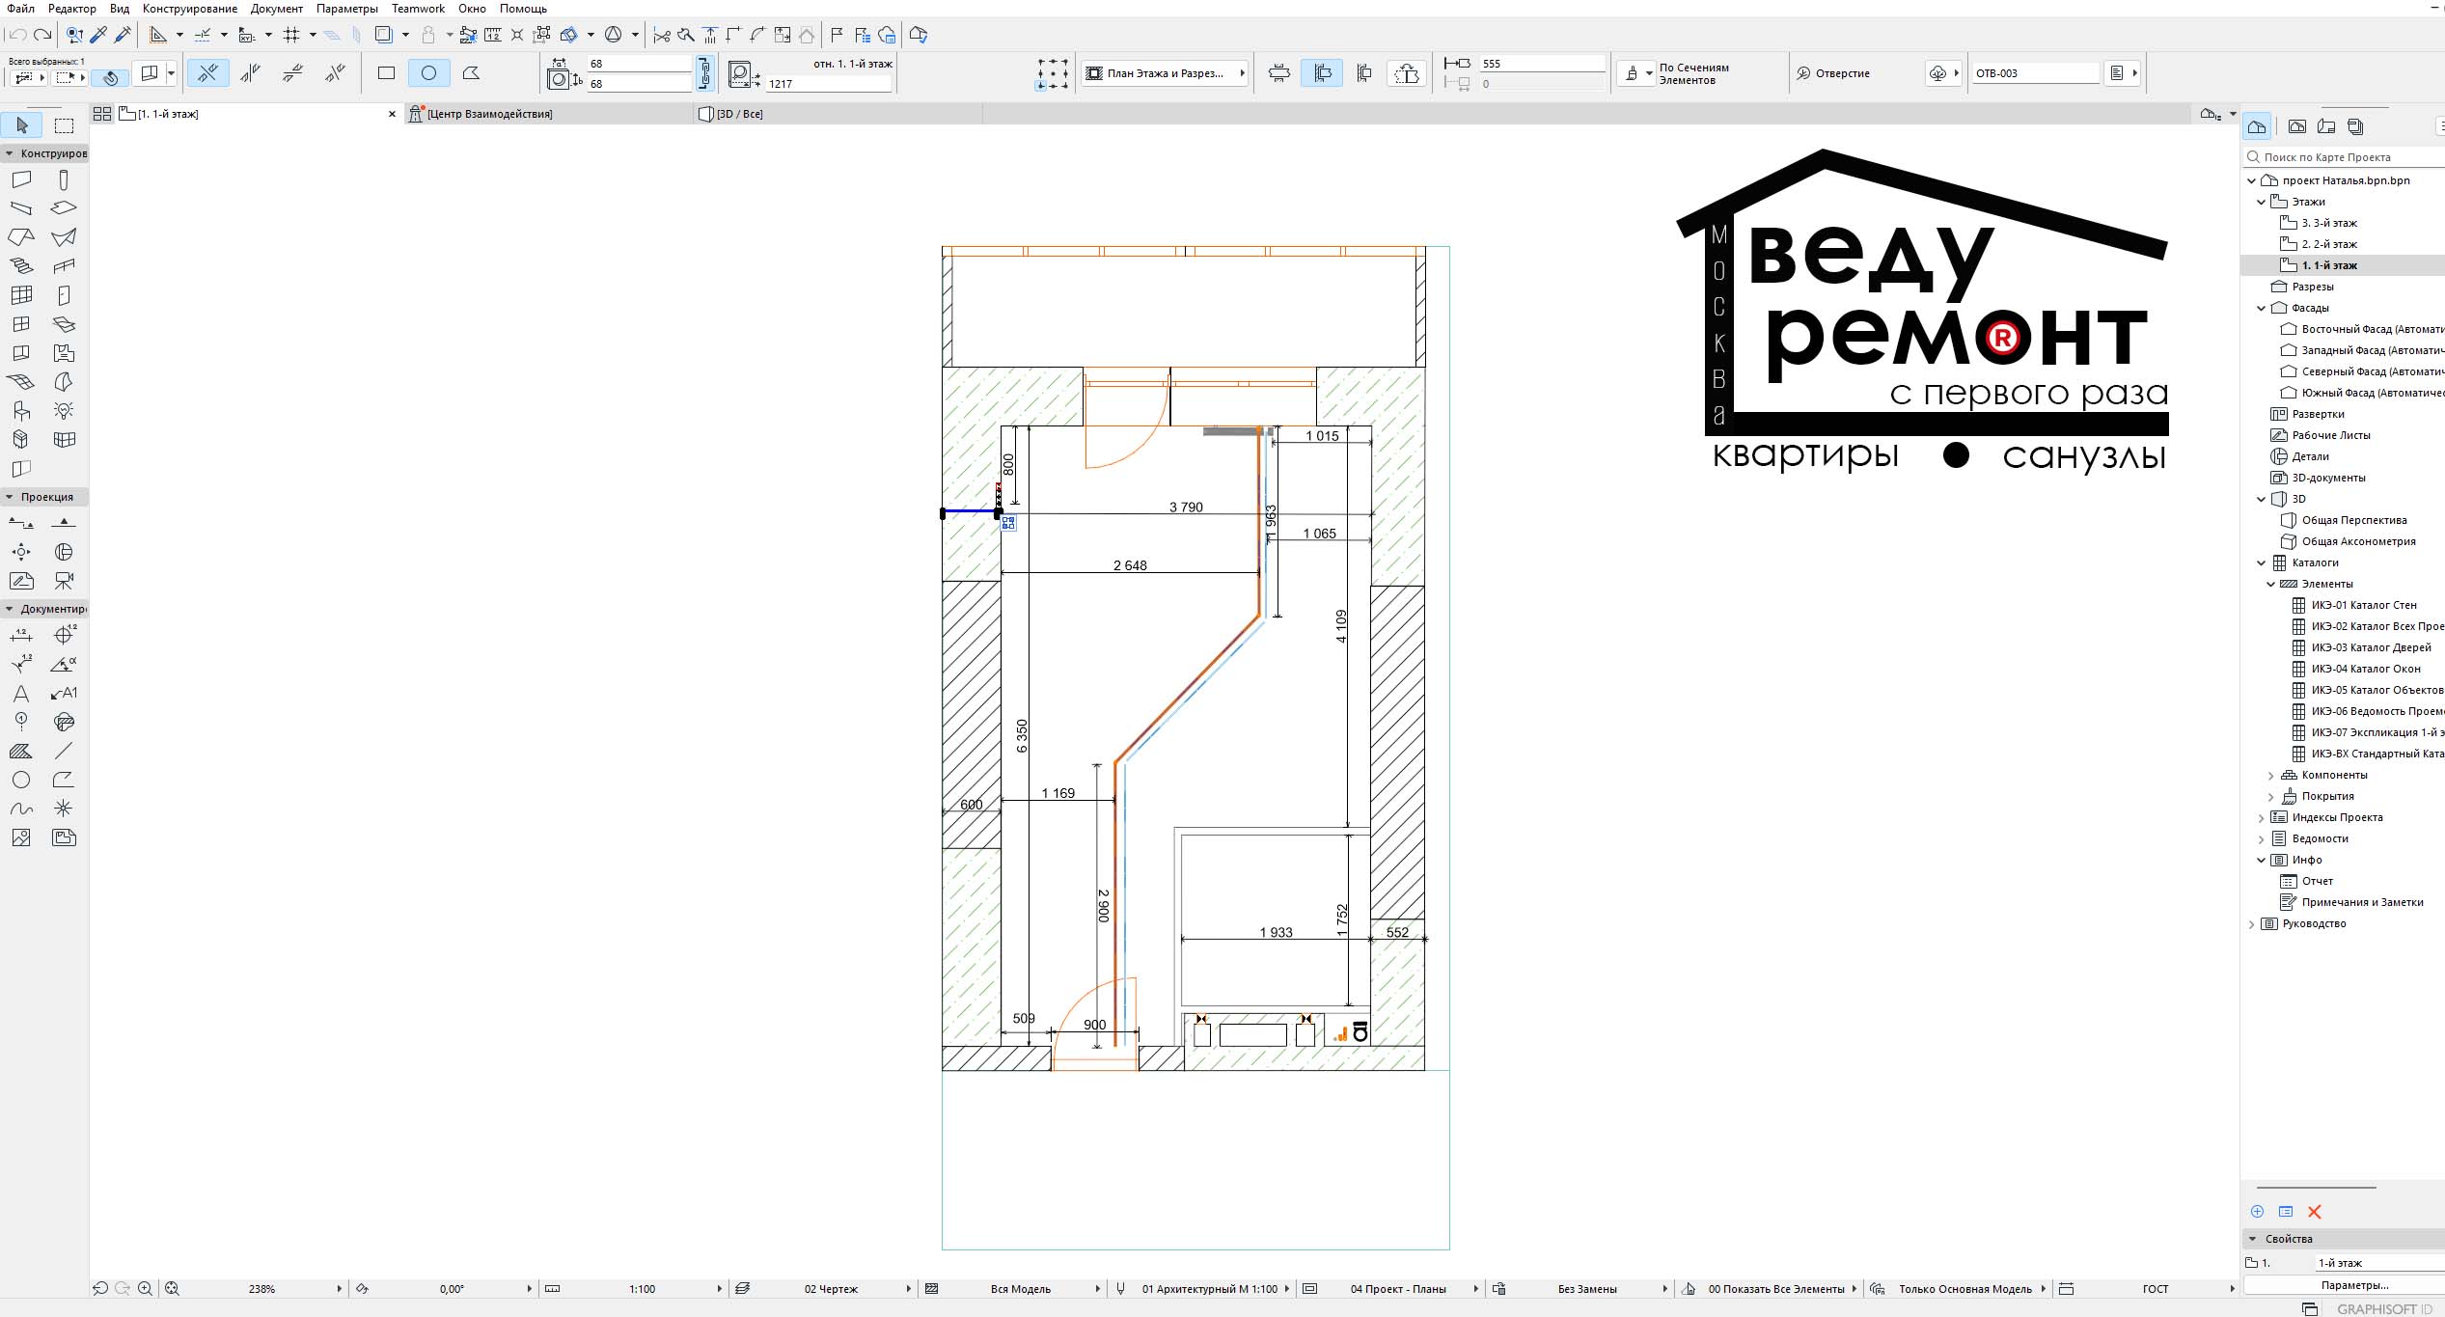2445x1317 pixels.
Task: Select circular opening shape
Action: pos(428,72)
